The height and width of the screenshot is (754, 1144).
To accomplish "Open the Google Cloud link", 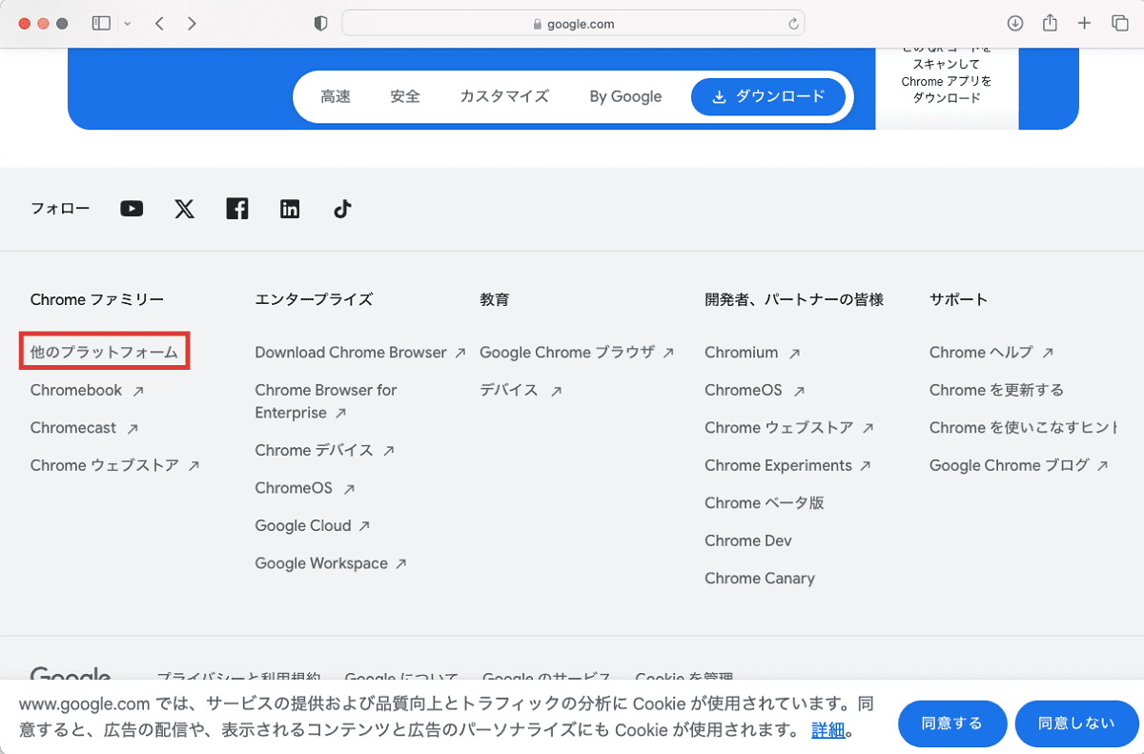I will (313, 525).
